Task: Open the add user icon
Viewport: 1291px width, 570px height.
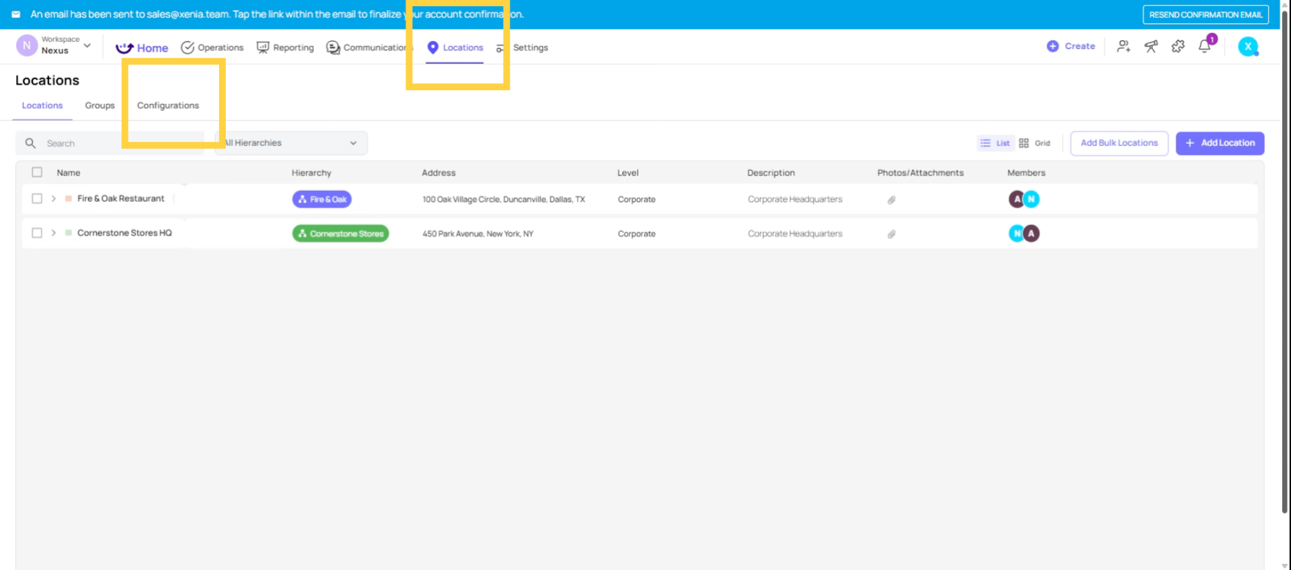Action: [x=1124, y=46]
